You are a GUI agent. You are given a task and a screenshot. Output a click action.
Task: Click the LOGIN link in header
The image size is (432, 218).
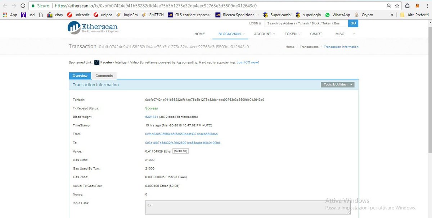click(255, 23)
